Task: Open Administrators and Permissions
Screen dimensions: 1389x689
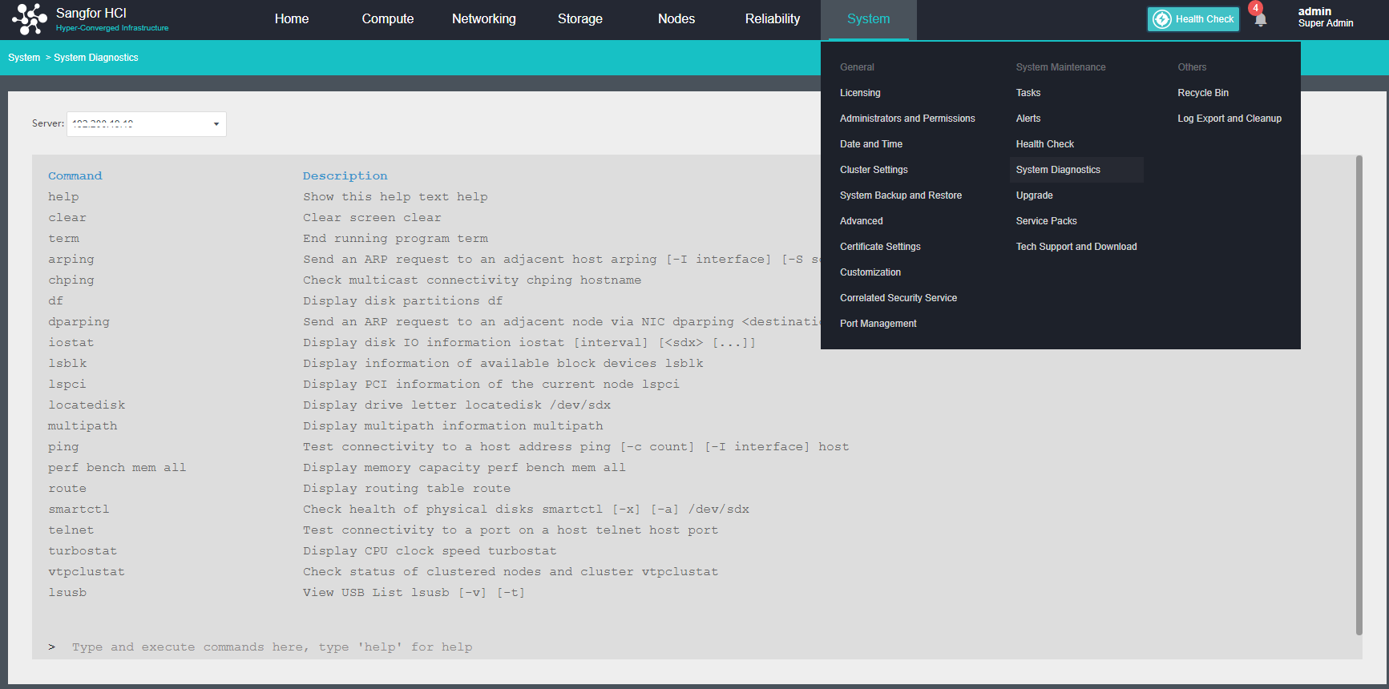Action: point(907,119)
